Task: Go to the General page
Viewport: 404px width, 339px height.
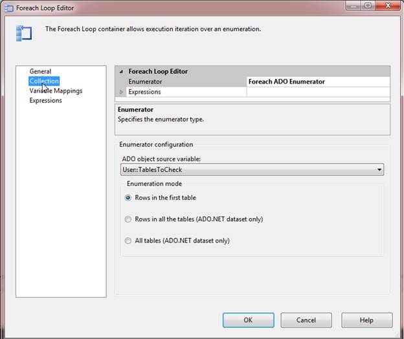Action: [x=40, y=71]
